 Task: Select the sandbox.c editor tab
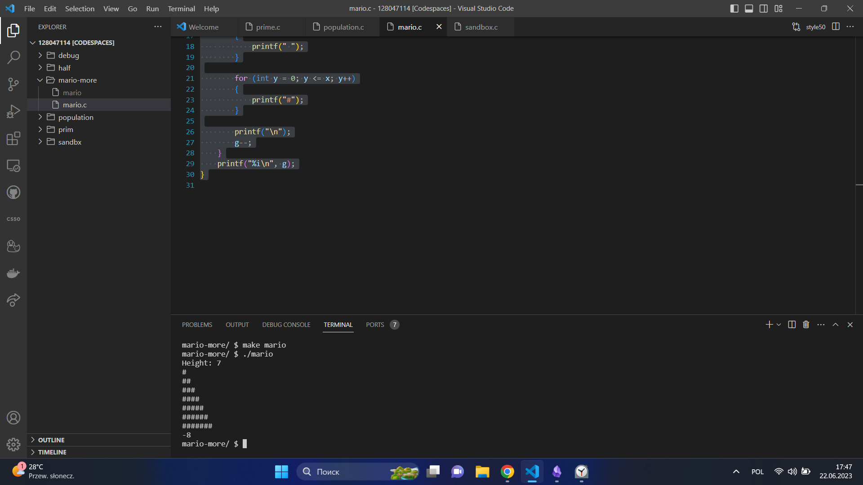[481, 26]
